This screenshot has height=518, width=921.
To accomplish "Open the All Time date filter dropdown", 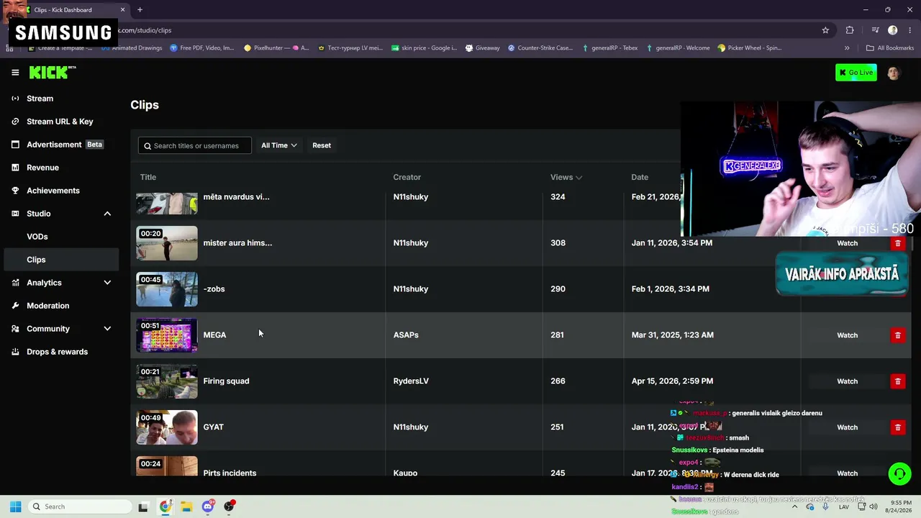I will [279, 145].
